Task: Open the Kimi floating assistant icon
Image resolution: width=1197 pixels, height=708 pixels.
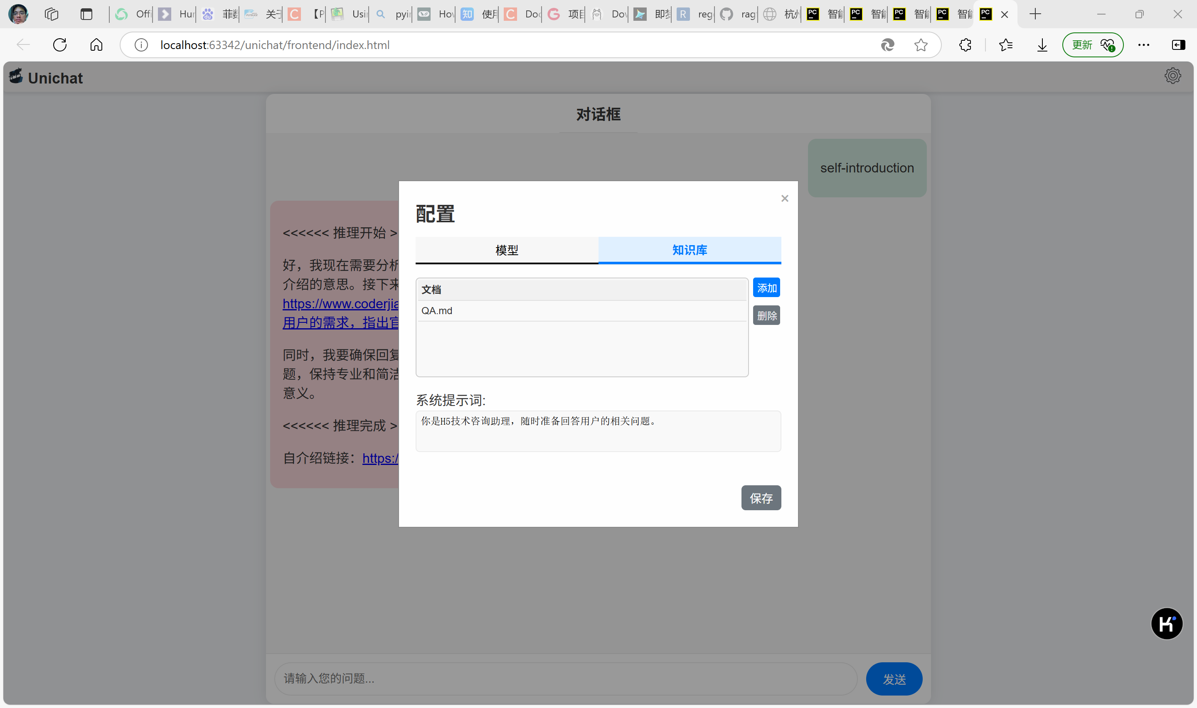Action: pos(1167,624)
